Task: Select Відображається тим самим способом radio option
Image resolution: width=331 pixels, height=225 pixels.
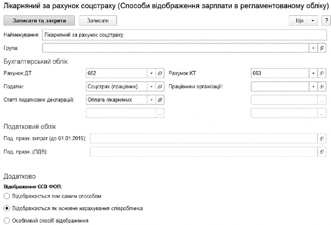Action: tap(7, 196)
